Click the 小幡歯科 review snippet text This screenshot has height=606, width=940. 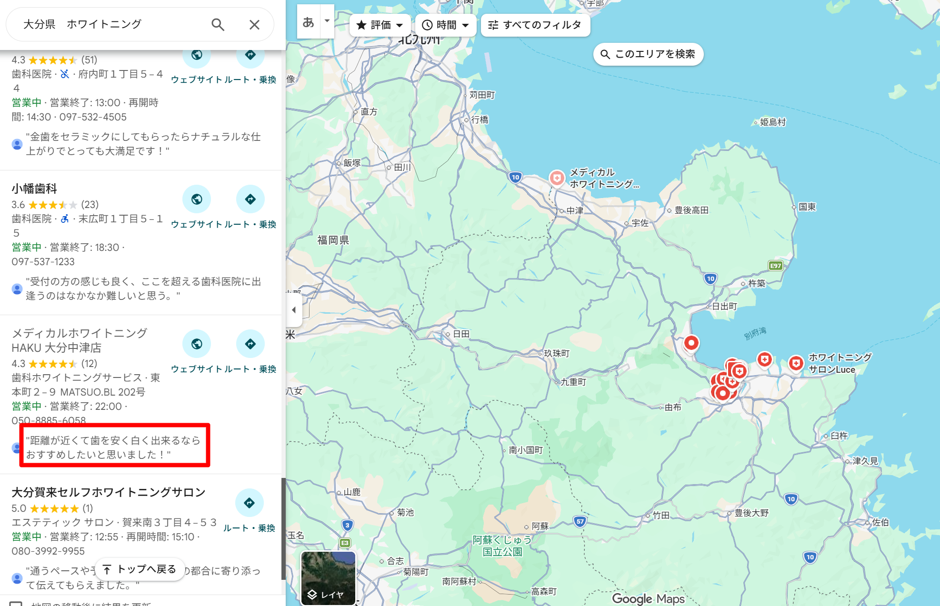point(143,288)
